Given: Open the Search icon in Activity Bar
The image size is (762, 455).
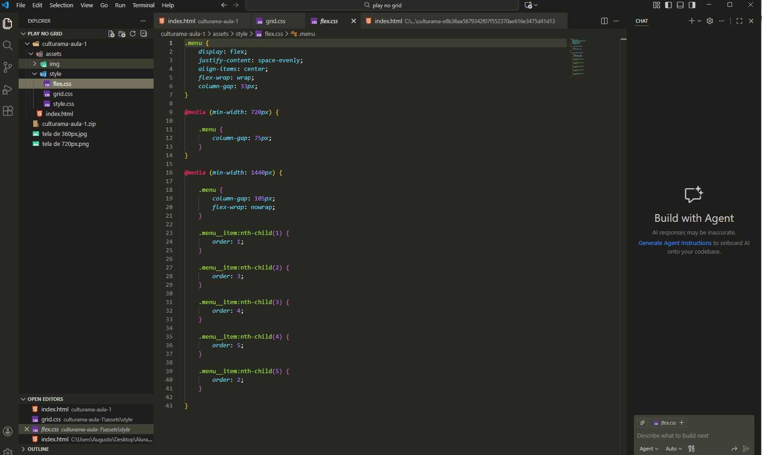Looking at the screenshot, I should coord(7,45).
